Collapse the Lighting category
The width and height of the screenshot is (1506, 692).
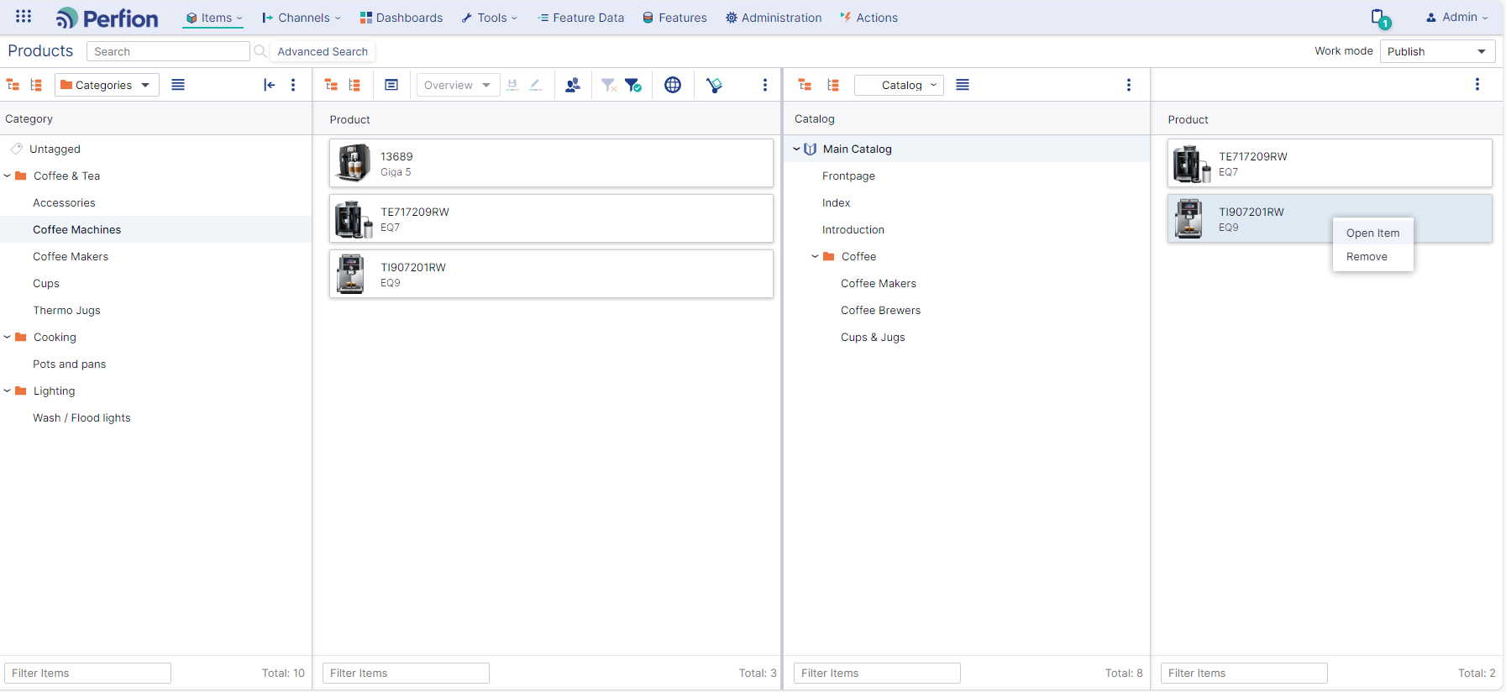(x=8, y=391)
